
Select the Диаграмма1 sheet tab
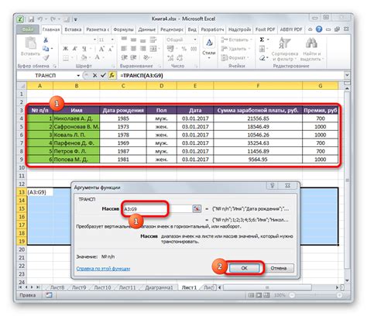pyautogui.click(x=159, y=287)
